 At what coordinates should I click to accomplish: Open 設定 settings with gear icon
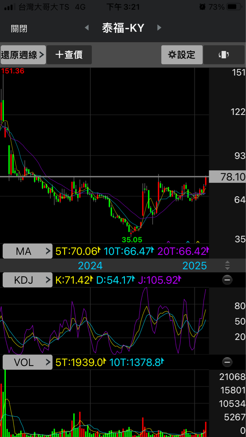tap(182, 55)
